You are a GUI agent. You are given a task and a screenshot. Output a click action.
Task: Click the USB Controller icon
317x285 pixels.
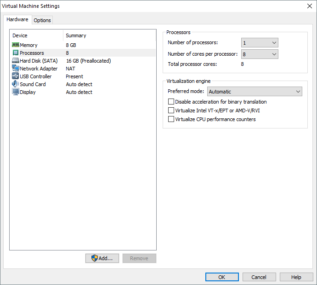click(x=15, y=76)
